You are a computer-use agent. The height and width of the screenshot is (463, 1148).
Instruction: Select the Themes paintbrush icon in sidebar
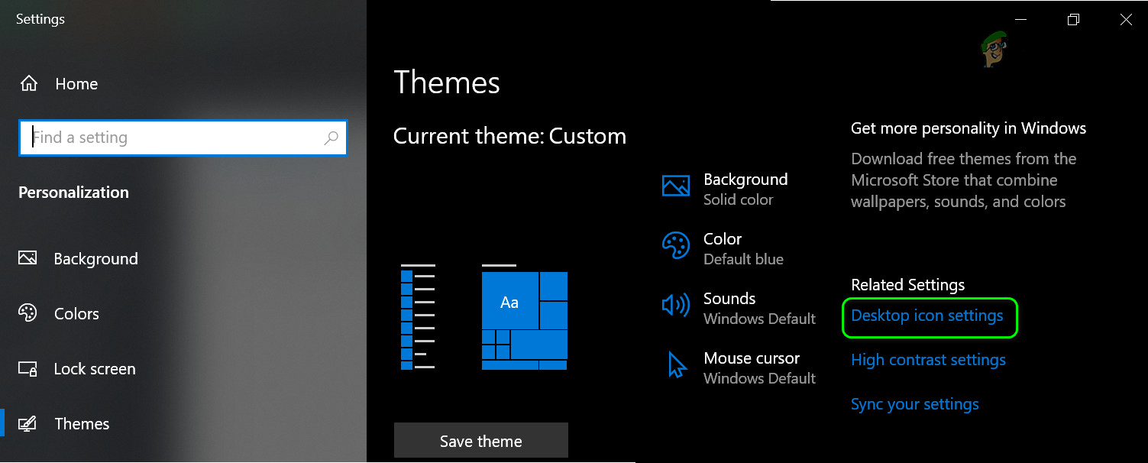tap(27, 423)
